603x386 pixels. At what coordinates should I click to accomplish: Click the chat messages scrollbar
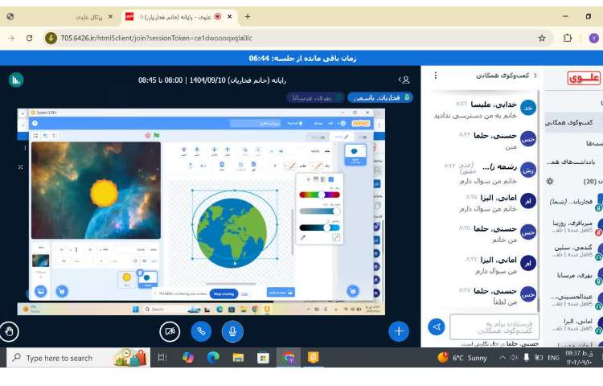point(539,202)
